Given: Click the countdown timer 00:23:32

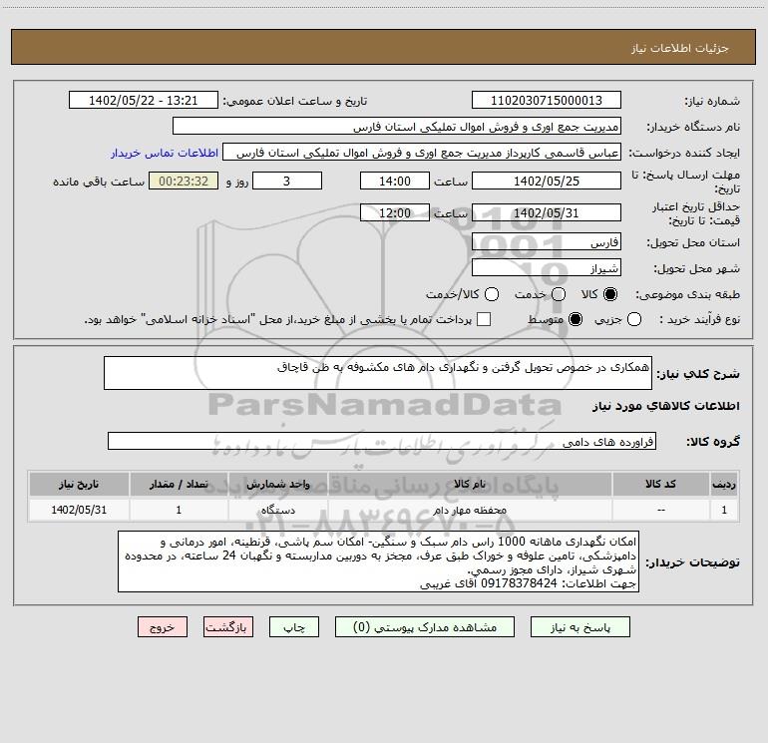Looking at the screenshot, I should 184,181.
